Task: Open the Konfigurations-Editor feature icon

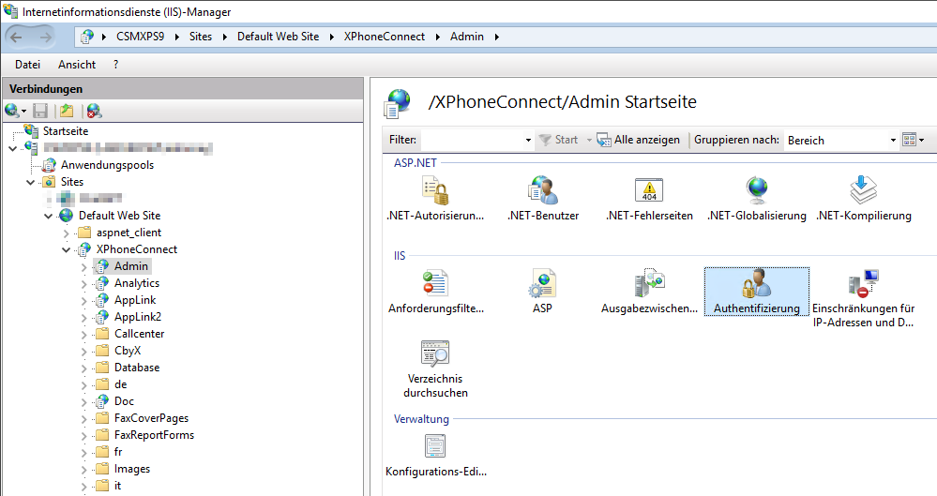Action: click(x=435, y=446)
